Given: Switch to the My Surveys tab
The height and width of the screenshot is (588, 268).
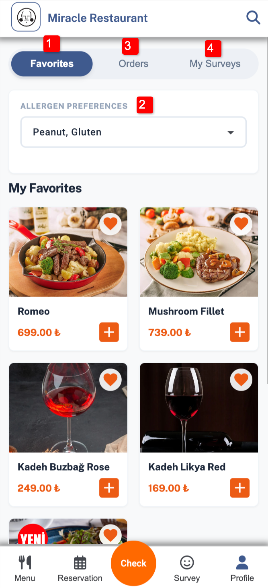Looking at the screenshot, I should pyautogui.click(x=215, y=64).
